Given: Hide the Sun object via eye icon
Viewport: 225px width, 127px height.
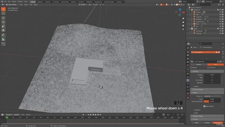Looking at the screenshot, I should click(x=220, y=26).
